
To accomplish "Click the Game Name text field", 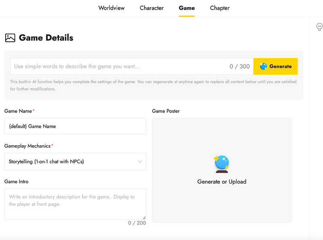I will pos(75,126).
